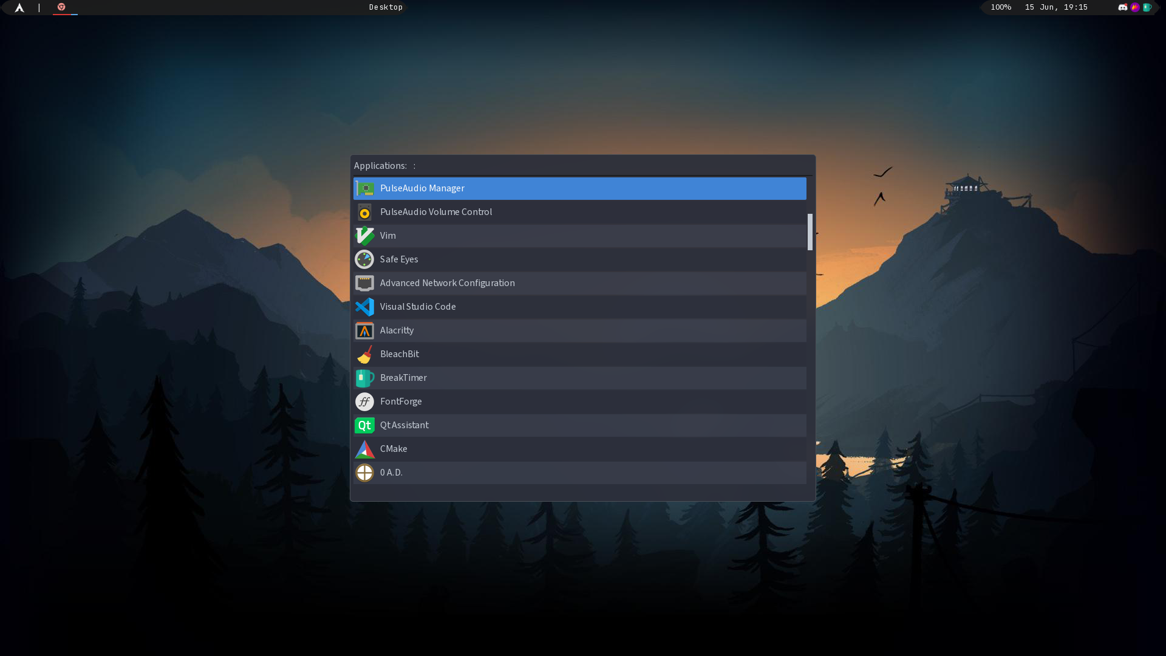This screenshot has height=656, width=1166.
Task: Open the Arch logo menu in top bar
Action: point(19,7)
